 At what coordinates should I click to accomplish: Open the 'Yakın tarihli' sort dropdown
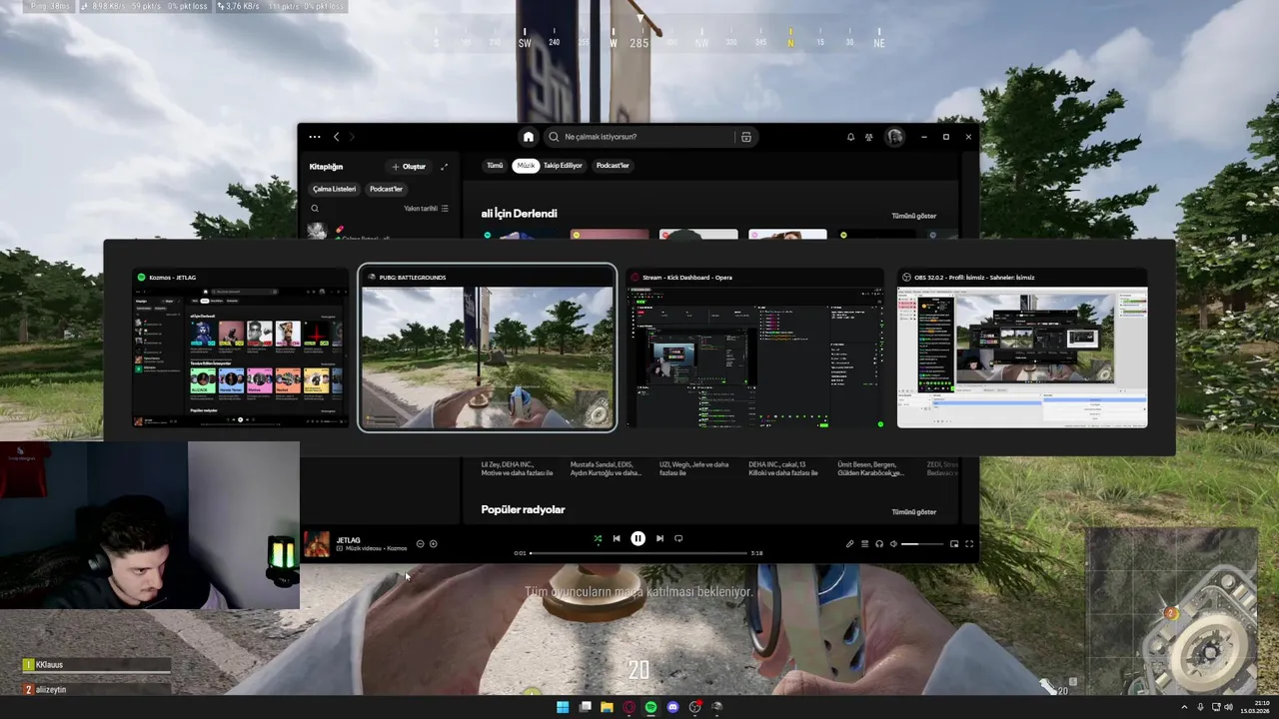[x=426, y=209]
